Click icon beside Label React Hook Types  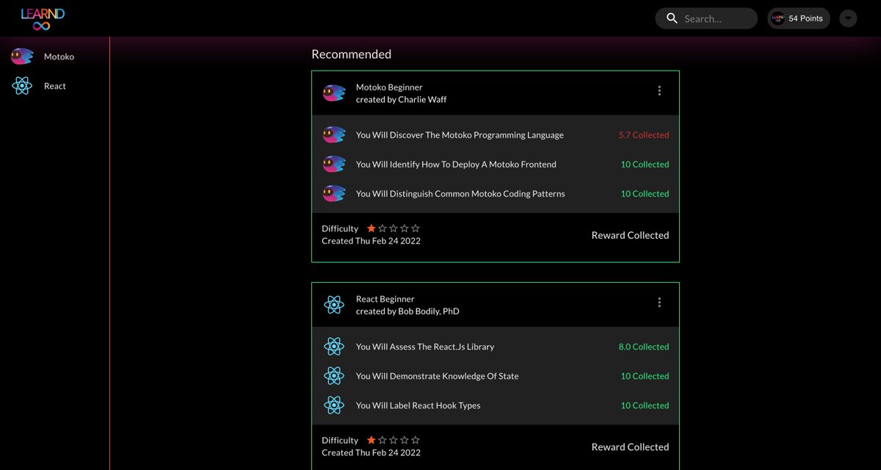[334, 405]
